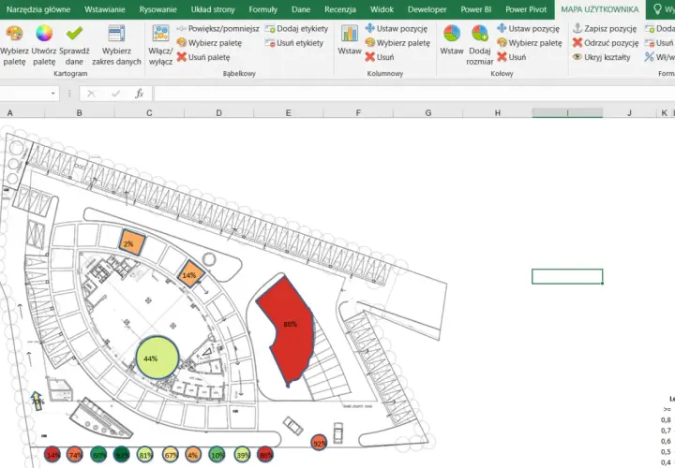Open the Rysowanie tab
675x468 pixels.
158,9
